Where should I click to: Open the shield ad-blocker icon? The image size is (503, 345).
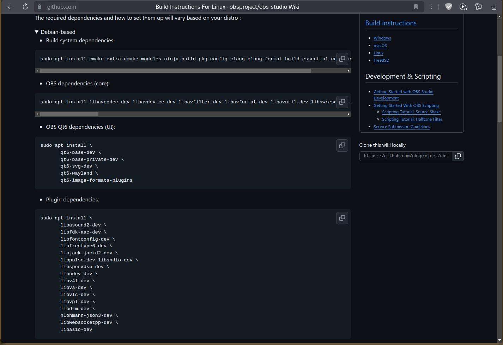coord(449,7)
